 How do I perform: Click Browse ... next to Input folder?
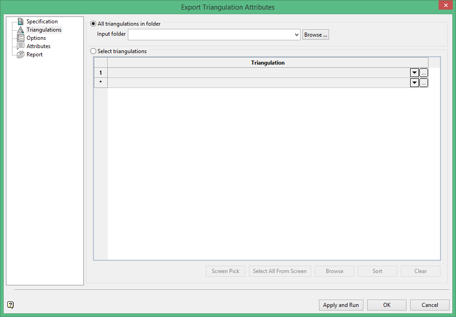click(x=316, y=34)
